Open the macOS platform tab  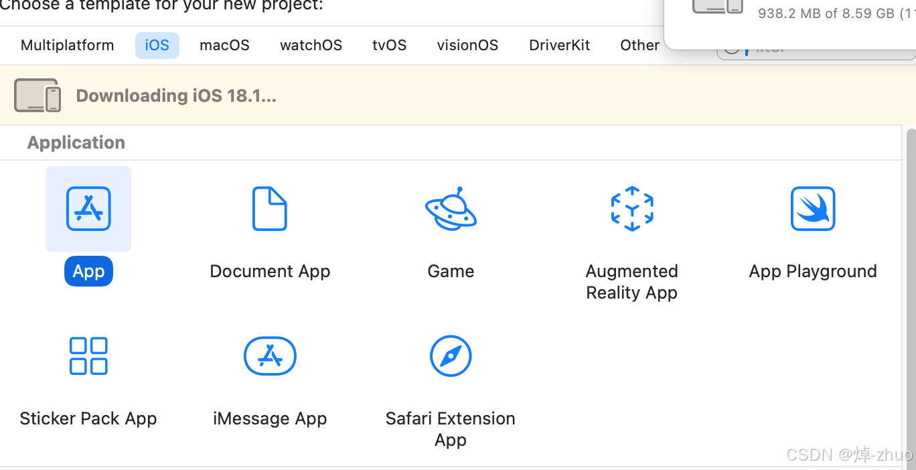click(x=224, y=46)
